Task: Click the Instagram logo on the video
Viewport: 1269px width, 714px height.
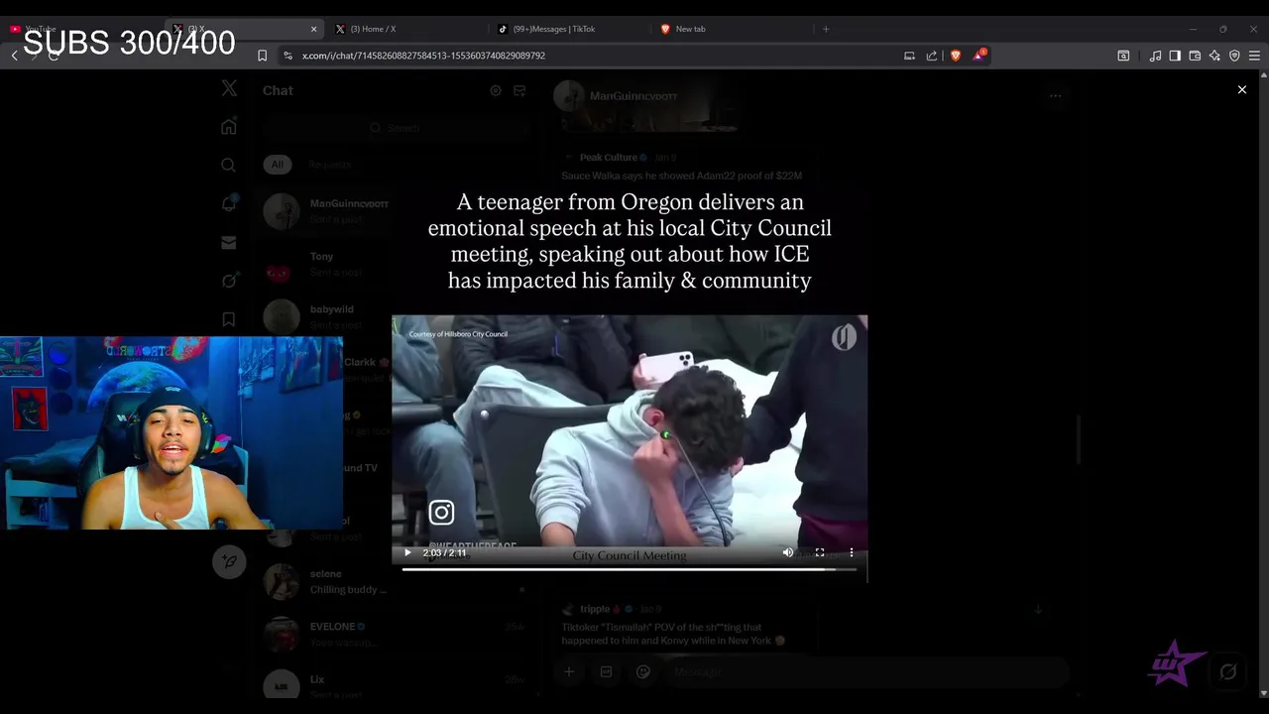Action: coord(441,513)
